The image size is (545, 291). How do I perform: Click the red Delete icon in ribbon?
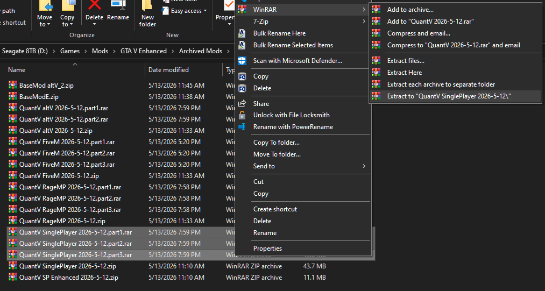[x=94, y=5]
